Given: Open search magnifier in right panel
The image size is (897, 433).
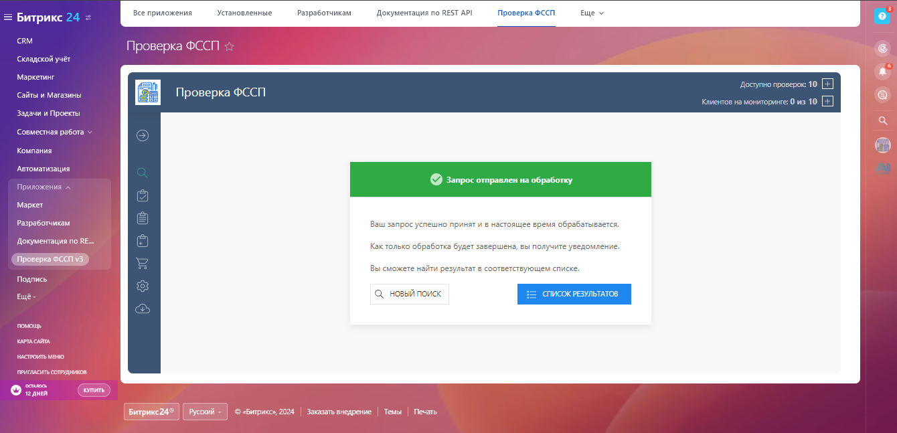Looking at the screenshot, I should point(883,121).
